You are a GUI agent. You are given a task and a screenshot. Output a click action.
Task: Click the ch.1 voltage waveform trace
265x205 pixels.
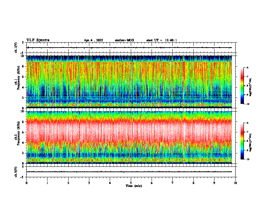coord(129,48)
